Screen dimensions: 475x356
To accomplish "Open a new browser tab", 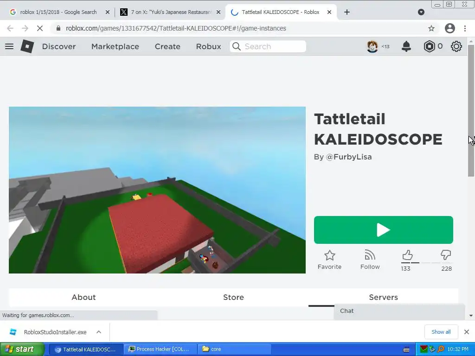I will tap(347, 12).
